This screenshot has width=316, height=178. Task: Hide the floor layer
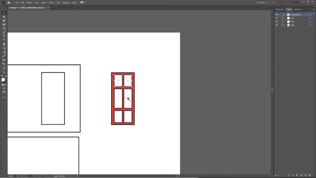[276, 22]
